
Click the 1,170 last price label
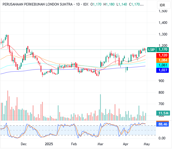(163, 49)
